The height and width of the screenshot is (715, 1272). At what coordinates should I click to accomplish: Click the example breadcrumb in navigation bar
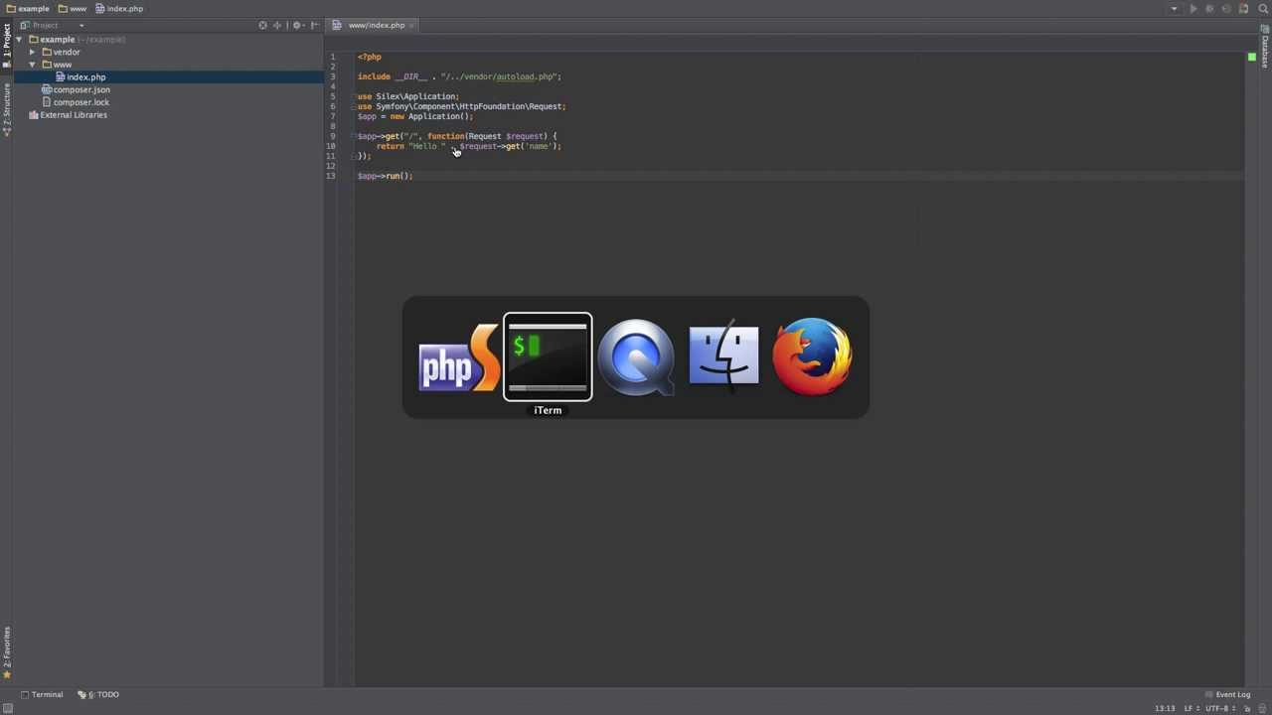[28, 9]
